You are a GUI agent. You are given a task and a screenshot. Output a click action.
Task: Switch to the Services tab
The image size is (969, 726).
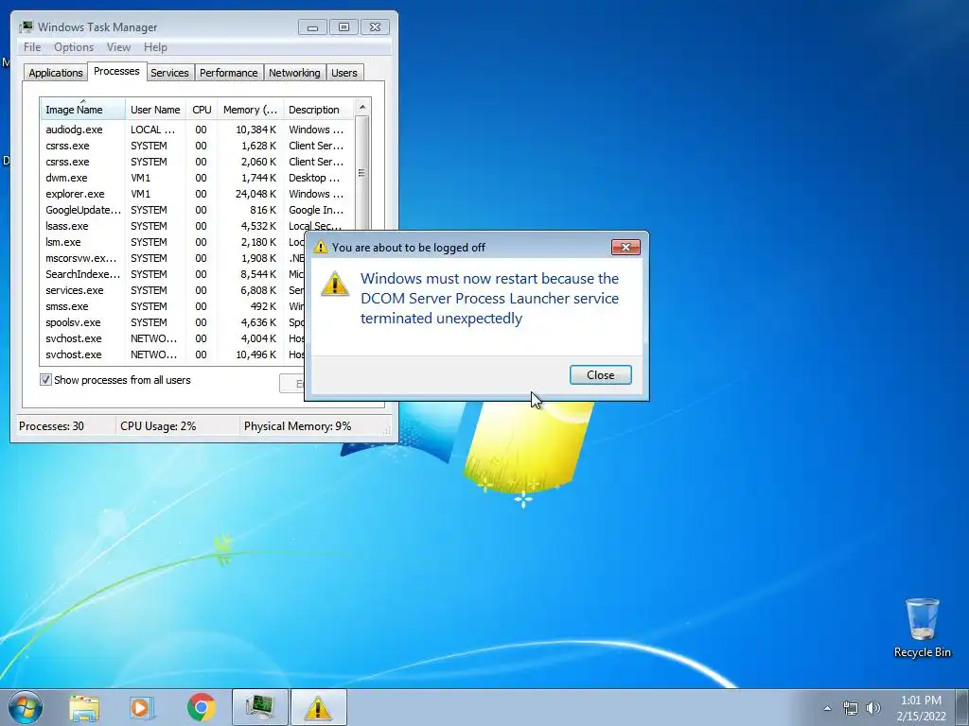point(169,72)
